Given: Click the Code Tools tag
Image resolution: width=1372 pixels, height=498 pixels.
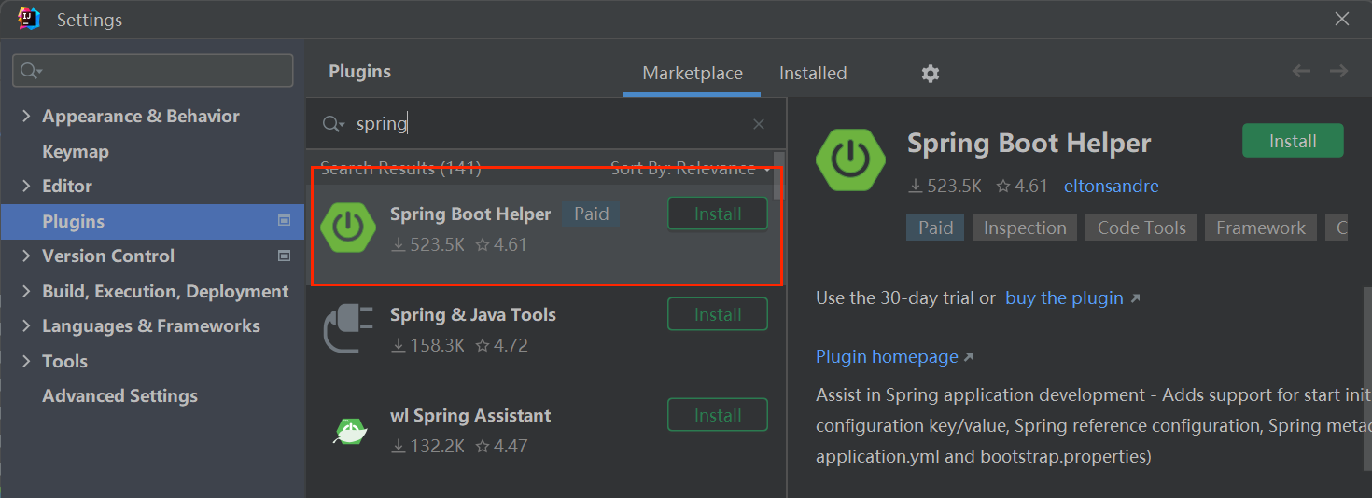Looking at the screenshot, I should pos(1141,228).
